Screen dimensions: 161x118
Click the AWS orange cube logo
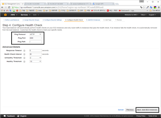(5, 15)
